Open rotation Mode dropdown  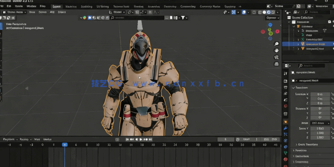pos(320,123)
